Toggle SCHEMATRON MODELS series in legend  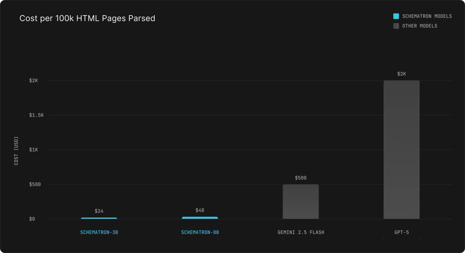pyautogui.click(x=427, y=16)
